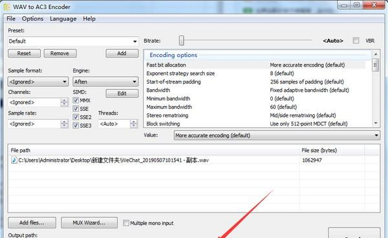Click the encoding options scrollbar thumb
The width and height of the screenshot is (388, 238).
pyautogui.click(x=376, y=65)
